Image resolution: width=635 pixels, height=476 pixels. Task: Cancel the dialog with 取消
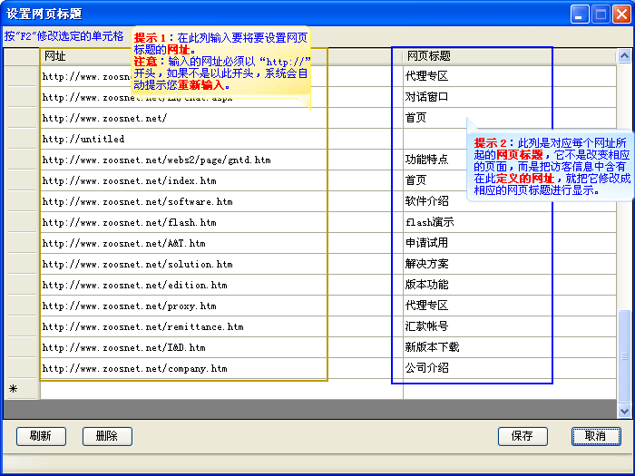coord(596,436)
